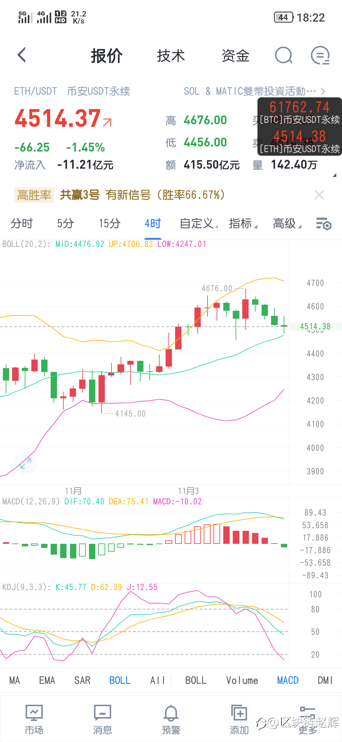Expand the 指标 indicators dropdown

click(x=243, y=224)
